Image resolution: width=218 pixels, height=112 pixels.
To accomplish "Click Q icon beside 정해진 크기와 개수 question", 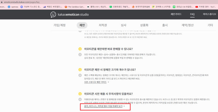I will tap(80, 69).
